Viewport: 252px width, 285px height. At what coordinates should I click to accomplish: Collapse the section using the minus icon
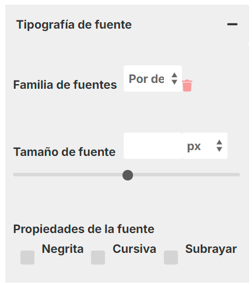pos(232,25)
